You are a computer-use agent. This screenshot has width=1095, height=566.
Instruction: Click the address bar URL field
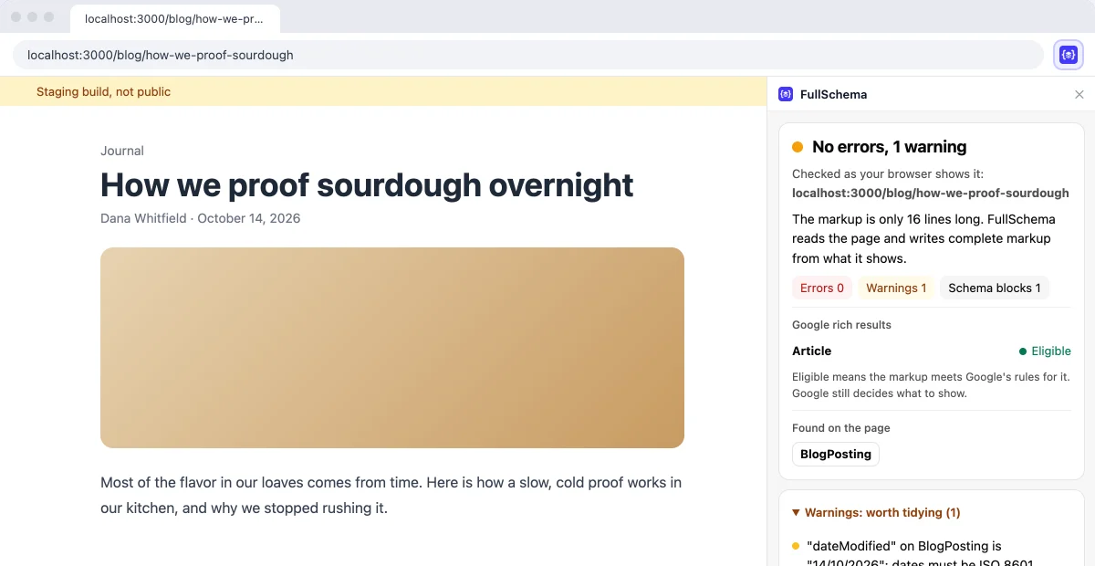tap(528, 55)
